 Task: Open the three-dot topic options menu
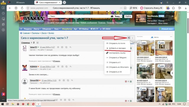click(x=133, y=38)
